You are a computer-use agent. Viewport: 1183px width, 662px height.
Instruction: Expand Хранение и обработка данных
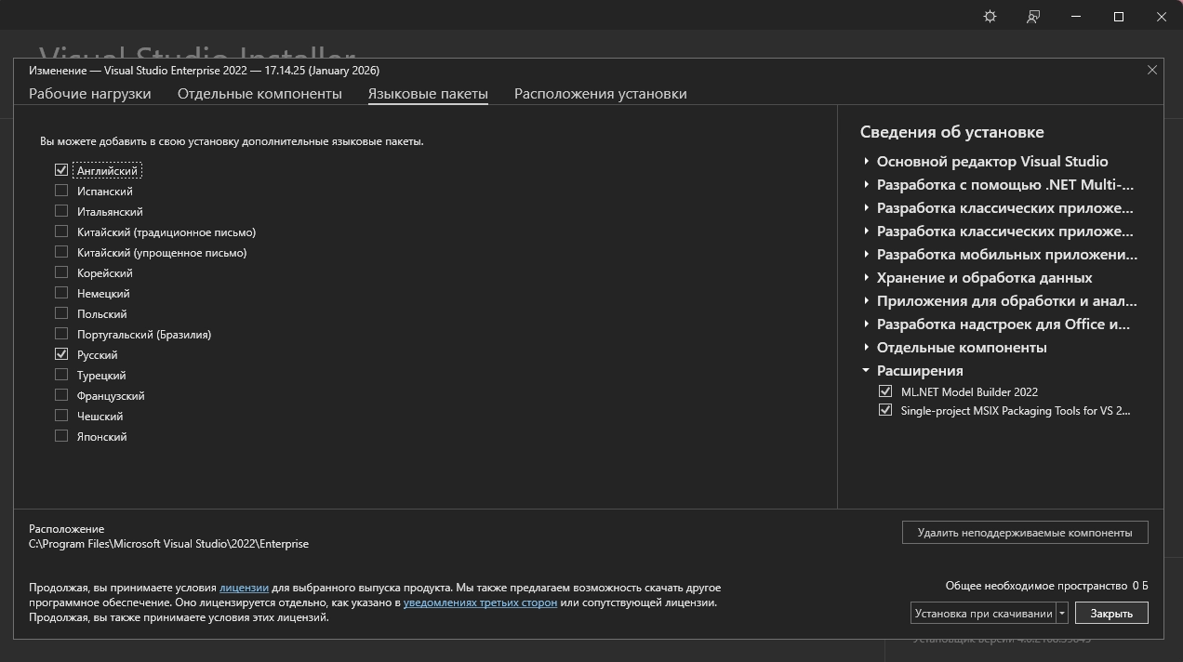click(x=867, y=277)
